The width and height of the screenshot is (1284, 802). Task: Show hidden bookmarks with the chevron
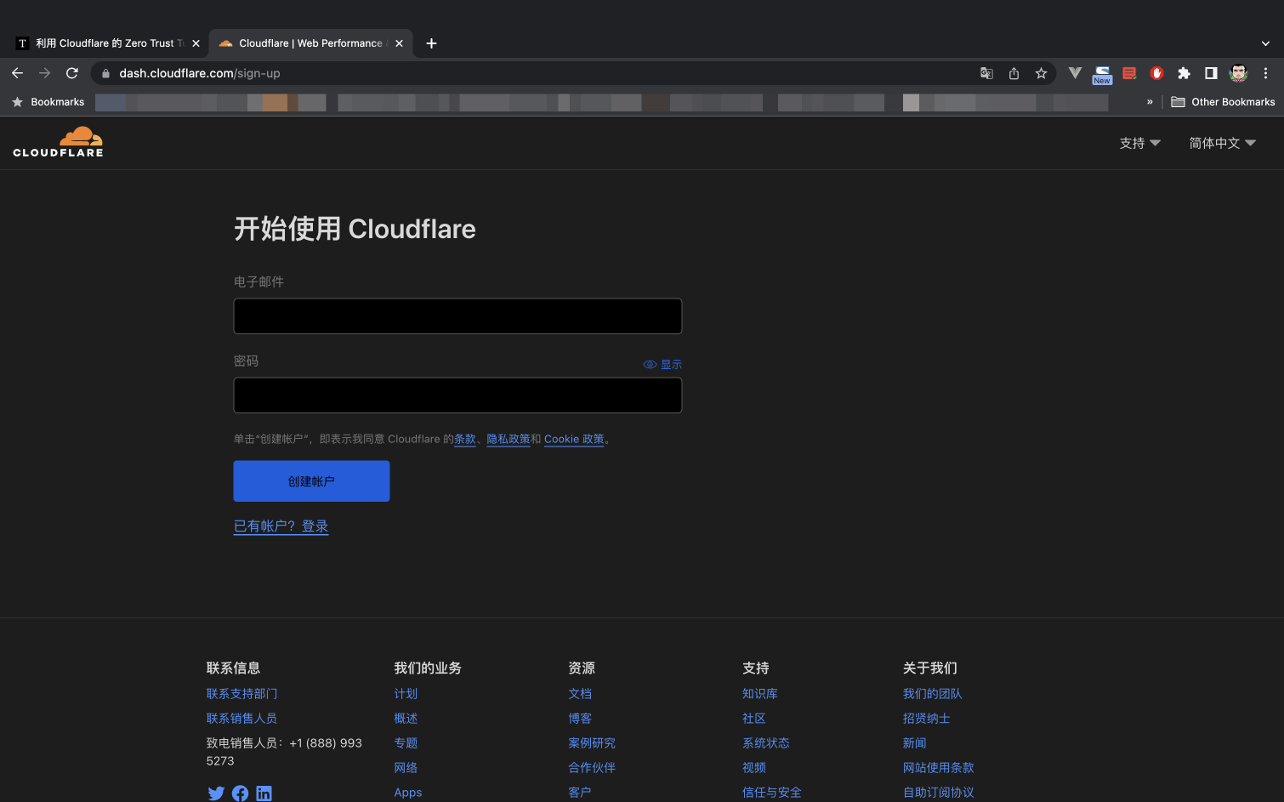tap(1150, 102)
